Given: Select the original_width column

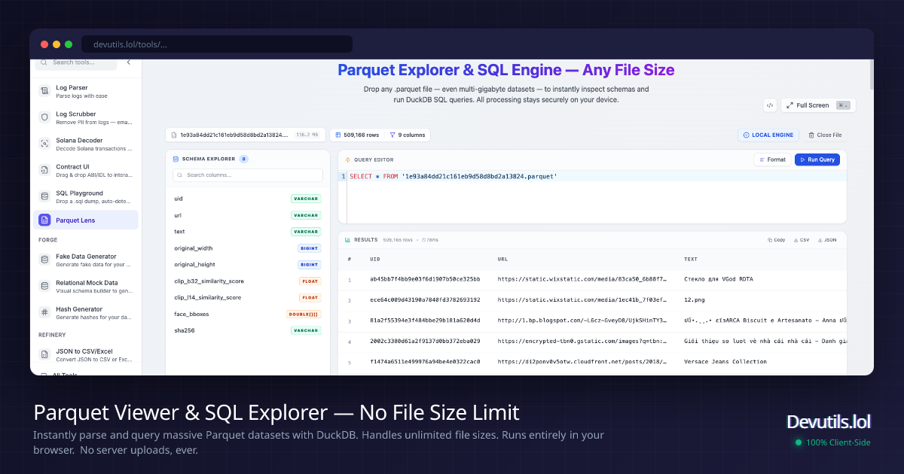Looking at the screenshot, I should (x=247, y=248).
